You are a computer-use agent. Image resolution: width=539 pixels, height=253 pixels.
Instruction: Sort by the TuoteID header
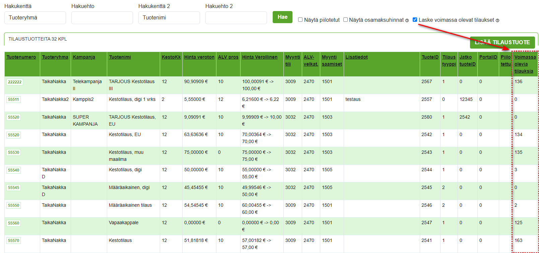click(430, 57)
